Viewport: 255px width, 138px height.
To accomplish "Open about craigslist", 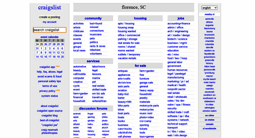I will coord(50,106).
